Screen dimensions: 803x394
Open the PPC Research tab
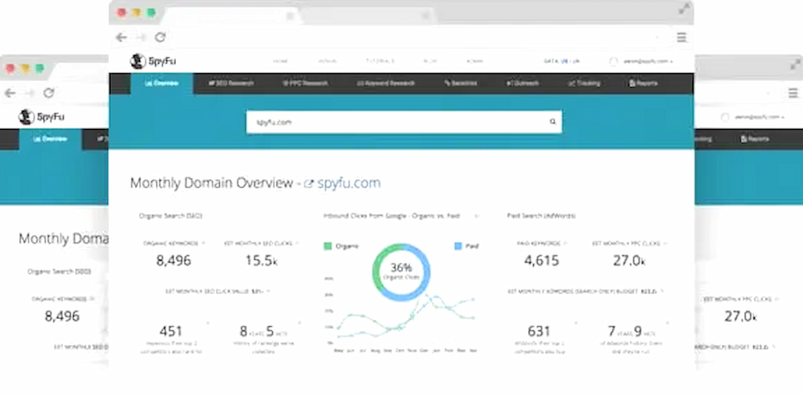pyautogui.click(x=305, y=83)
